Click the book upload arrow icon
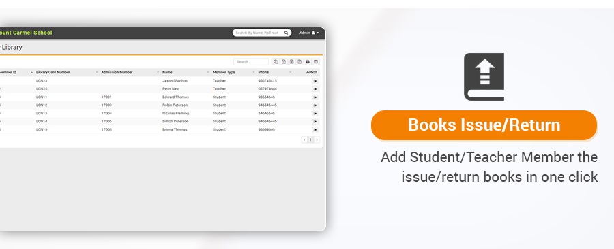This screenshot has height=249, width=614. 484,77
